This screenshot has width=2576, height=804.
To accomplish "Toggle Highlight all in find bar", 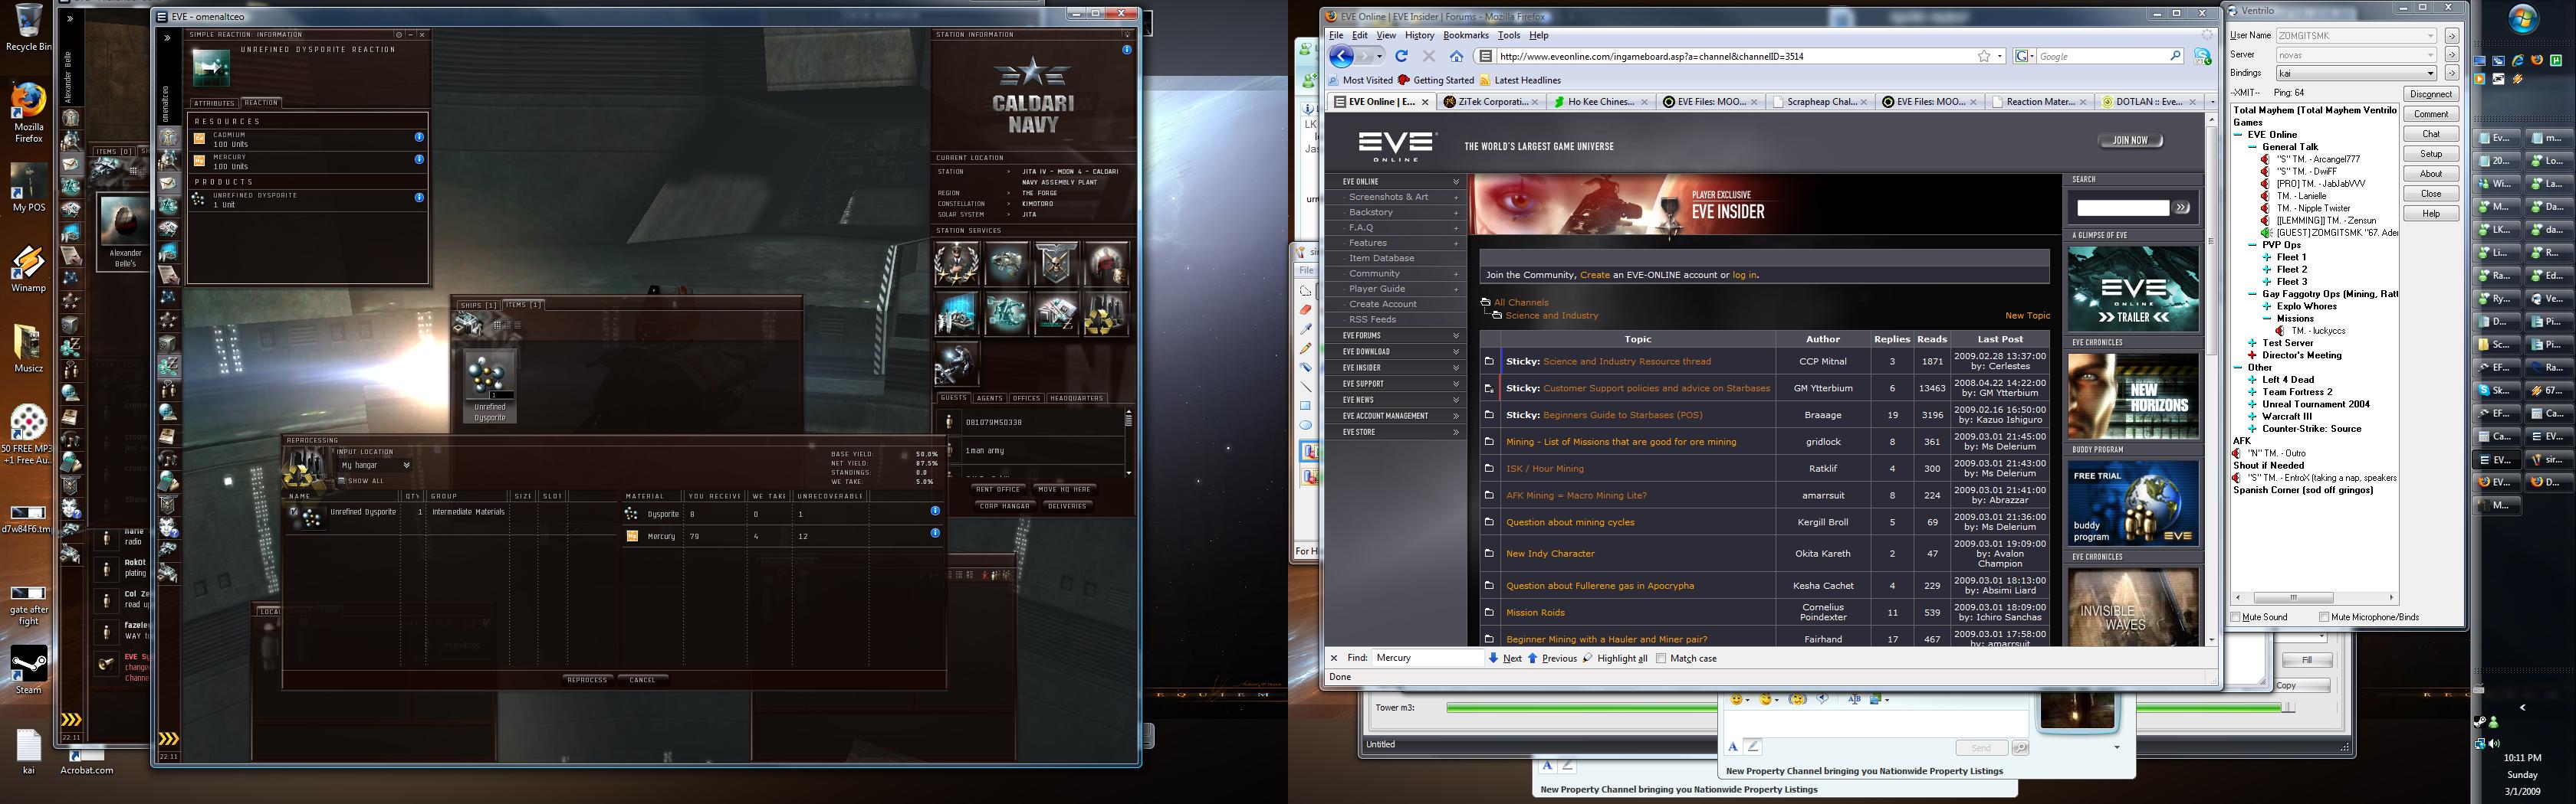I will pos(1615,659).
